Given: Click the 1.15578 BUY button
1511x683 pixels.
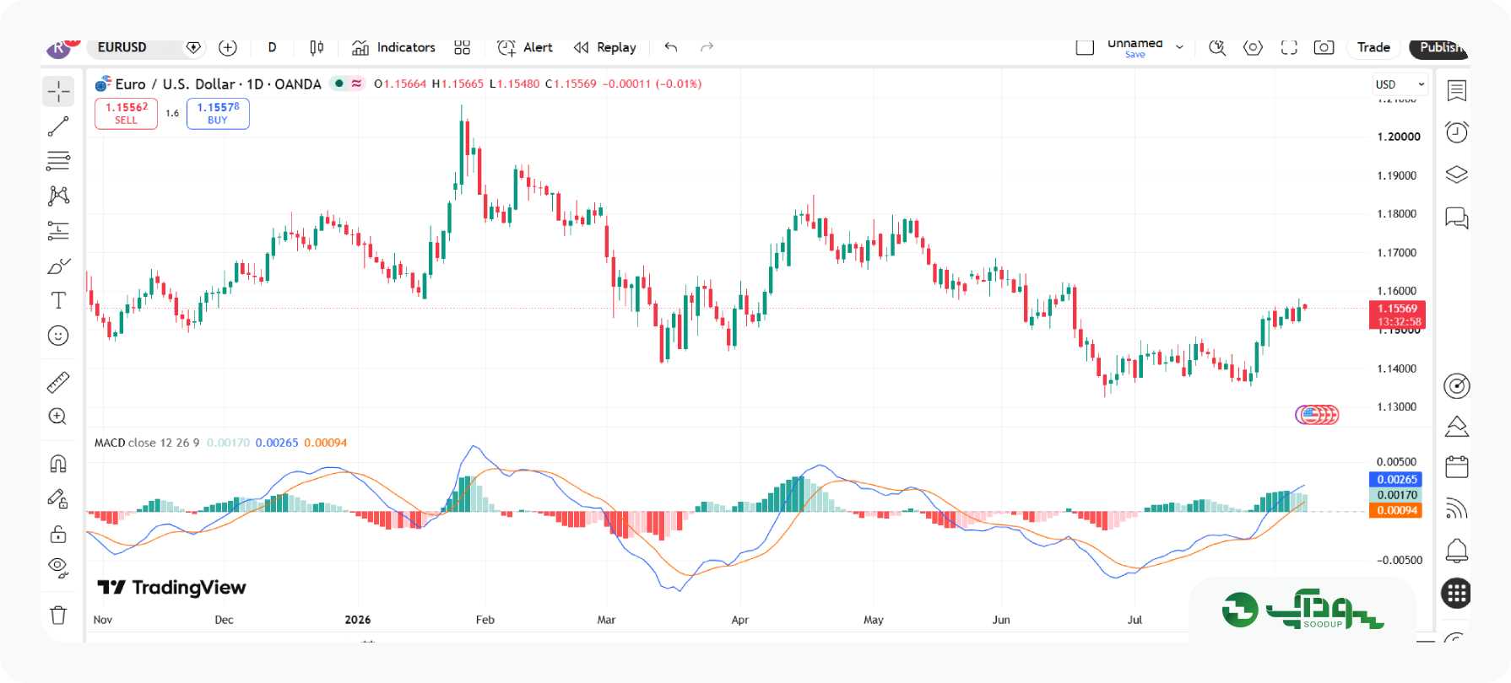Looking at the screenshot, I should (218, 113).
